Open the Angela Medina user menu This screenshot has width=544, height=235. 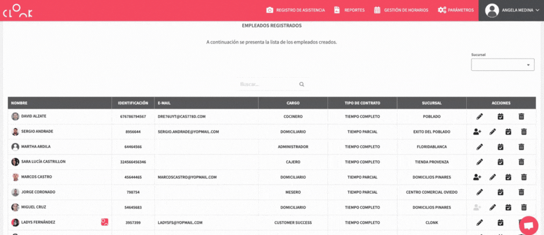click(x=511, y=10)
